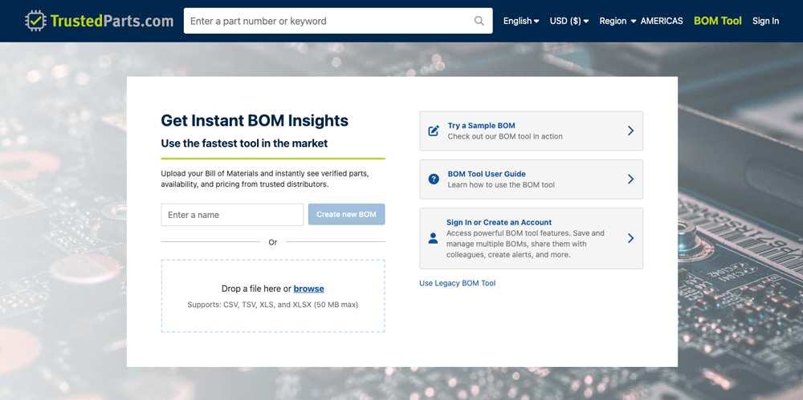803x400 pixels.
Task: Click the Get Instant BOM Insights heading
Action: tap(255, 121)
